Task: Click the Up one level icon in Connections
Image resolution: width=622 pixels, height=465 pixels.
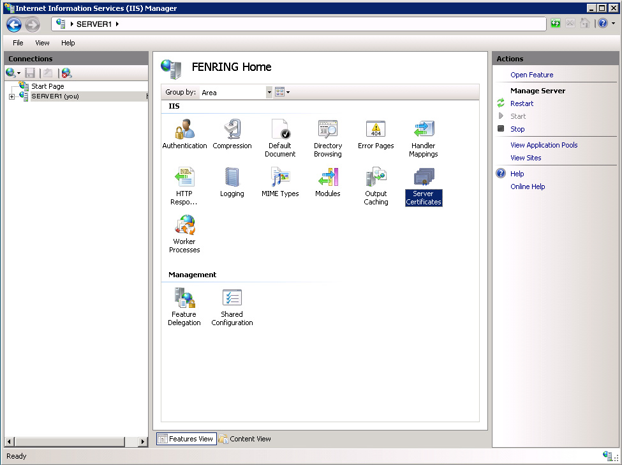Action: point(48,73)
